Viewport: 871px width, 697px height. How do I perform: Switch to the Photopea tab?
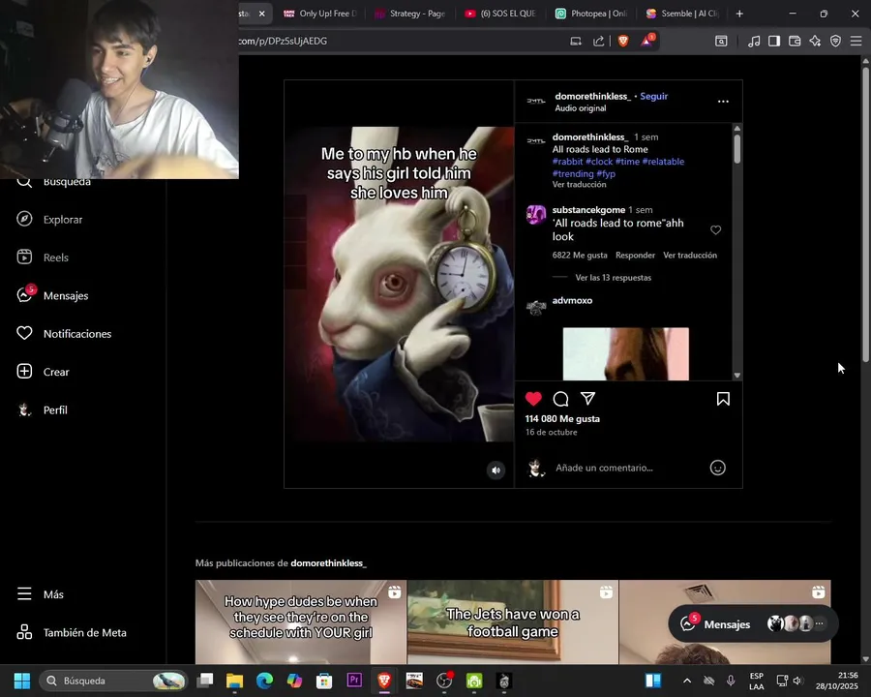592,14
